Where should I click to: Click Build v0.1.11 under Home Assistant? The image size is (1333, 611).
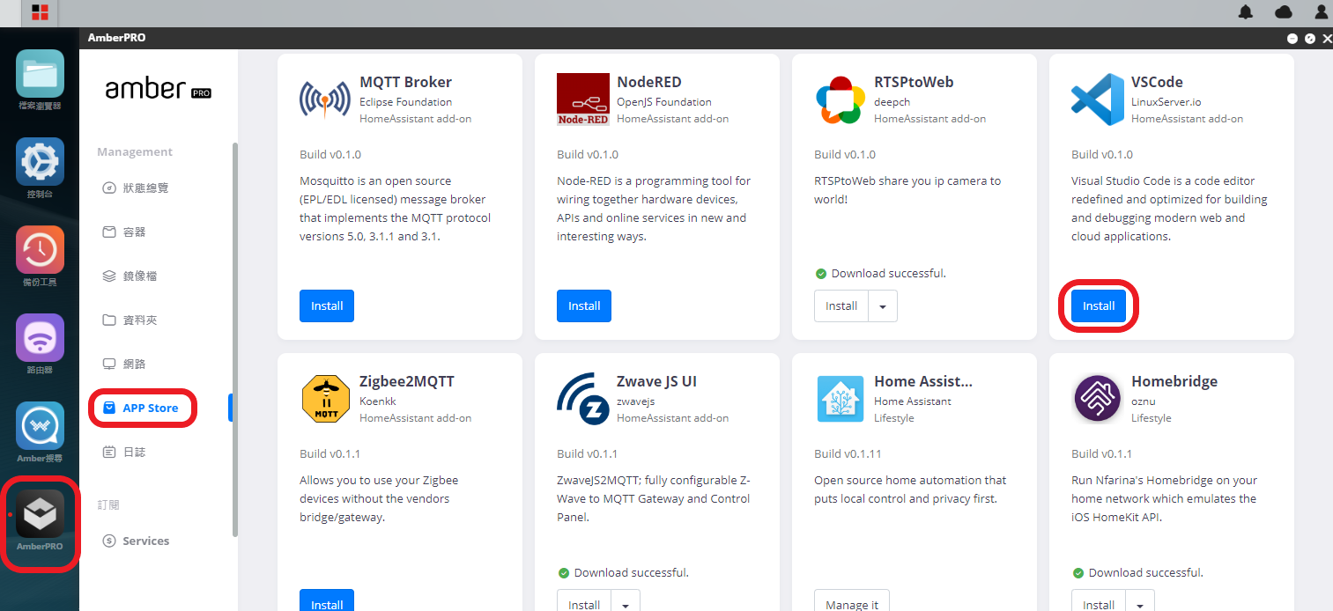848,453
